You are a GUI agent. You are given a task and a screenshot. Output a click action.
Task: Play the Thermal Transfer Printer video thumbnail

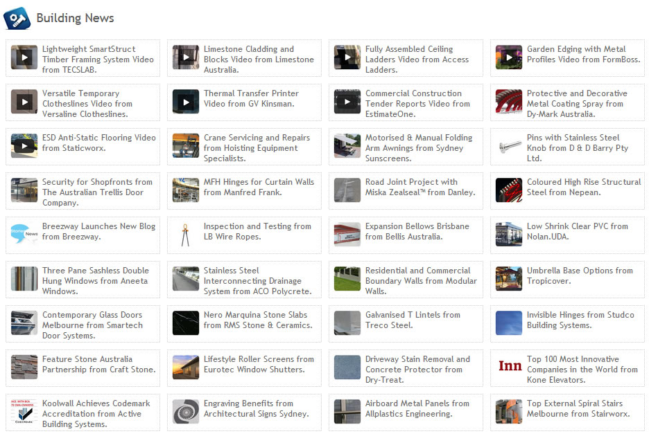point(186,102)
